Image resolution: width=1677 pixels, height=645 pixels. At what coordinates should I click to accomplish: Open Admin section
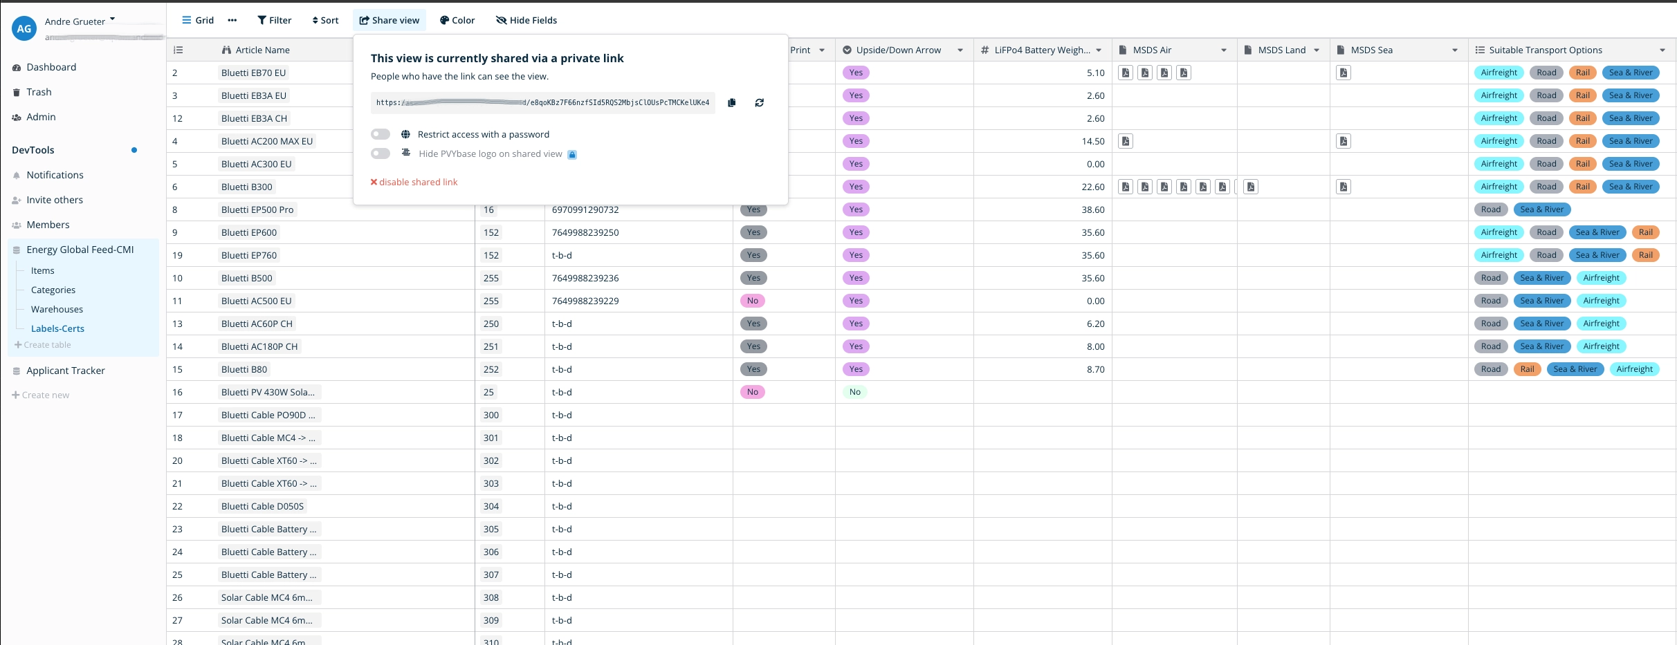[x=41, y=117]
